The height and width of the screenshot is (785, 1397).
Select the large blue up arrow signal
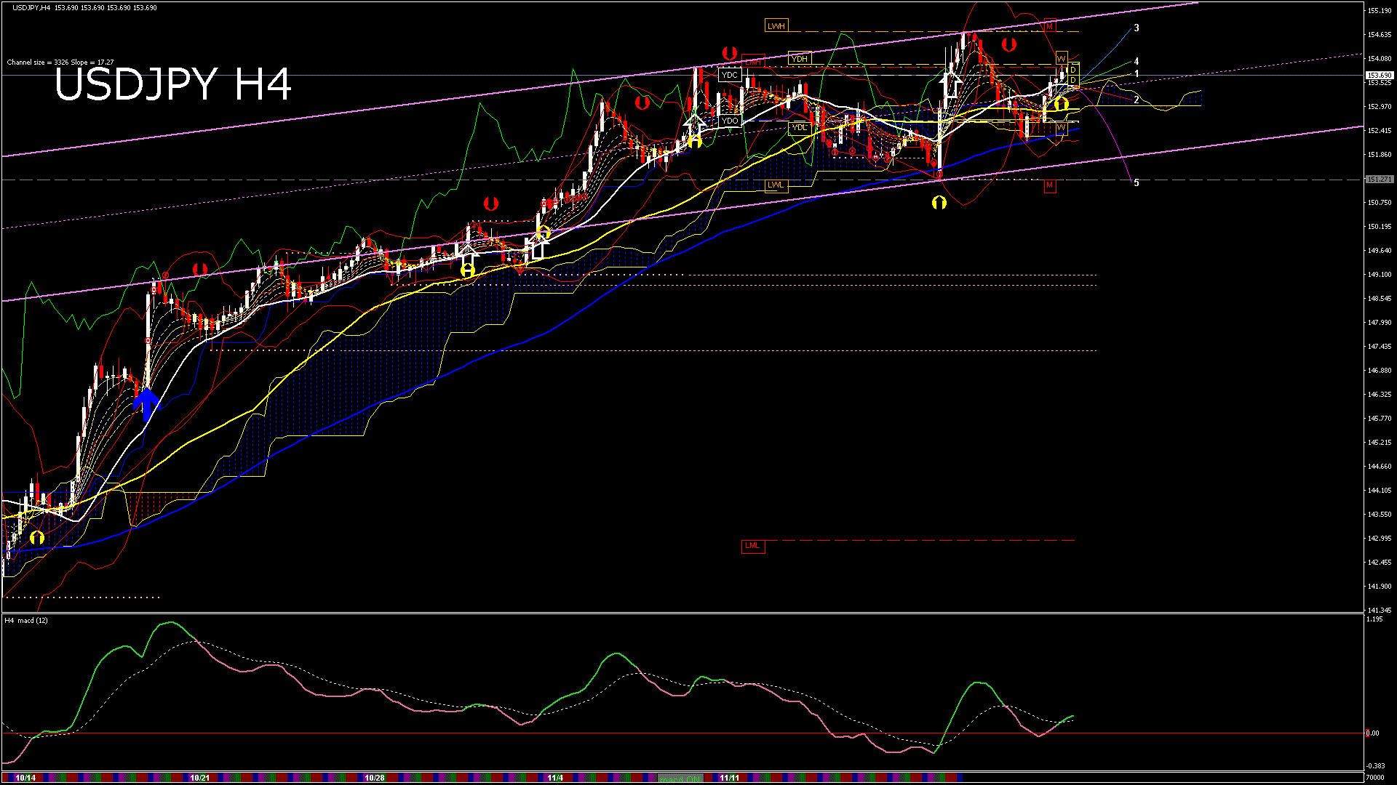tap(146, 404)
